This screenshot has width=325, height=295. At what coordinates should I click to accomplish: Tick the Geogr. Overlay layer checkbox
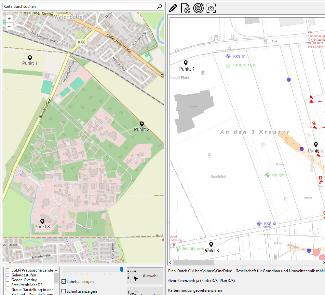point(7,280)
